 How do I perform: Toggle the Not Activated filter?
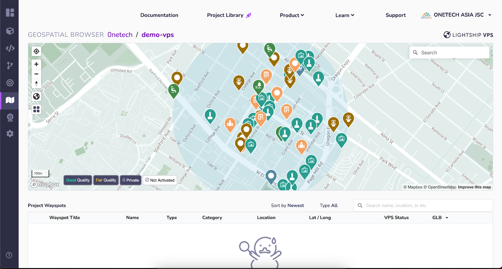(x=160, y=180)
